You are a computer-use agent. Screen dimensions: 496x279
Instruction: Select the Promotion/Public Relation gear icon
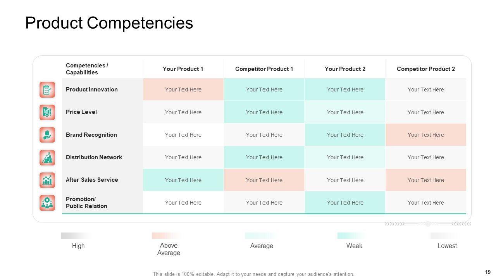(x=47, y=203)
